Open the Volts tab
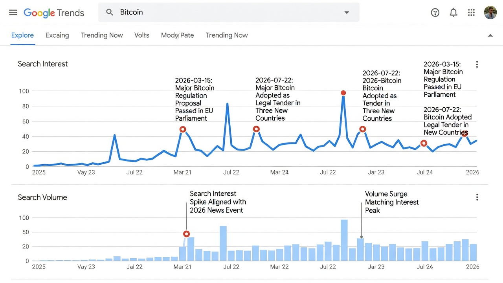The image size is (503, 283). point(142,35)
